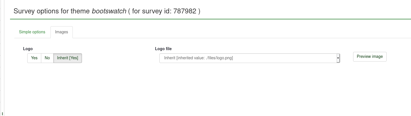Set Logo option to Yes

34,58
